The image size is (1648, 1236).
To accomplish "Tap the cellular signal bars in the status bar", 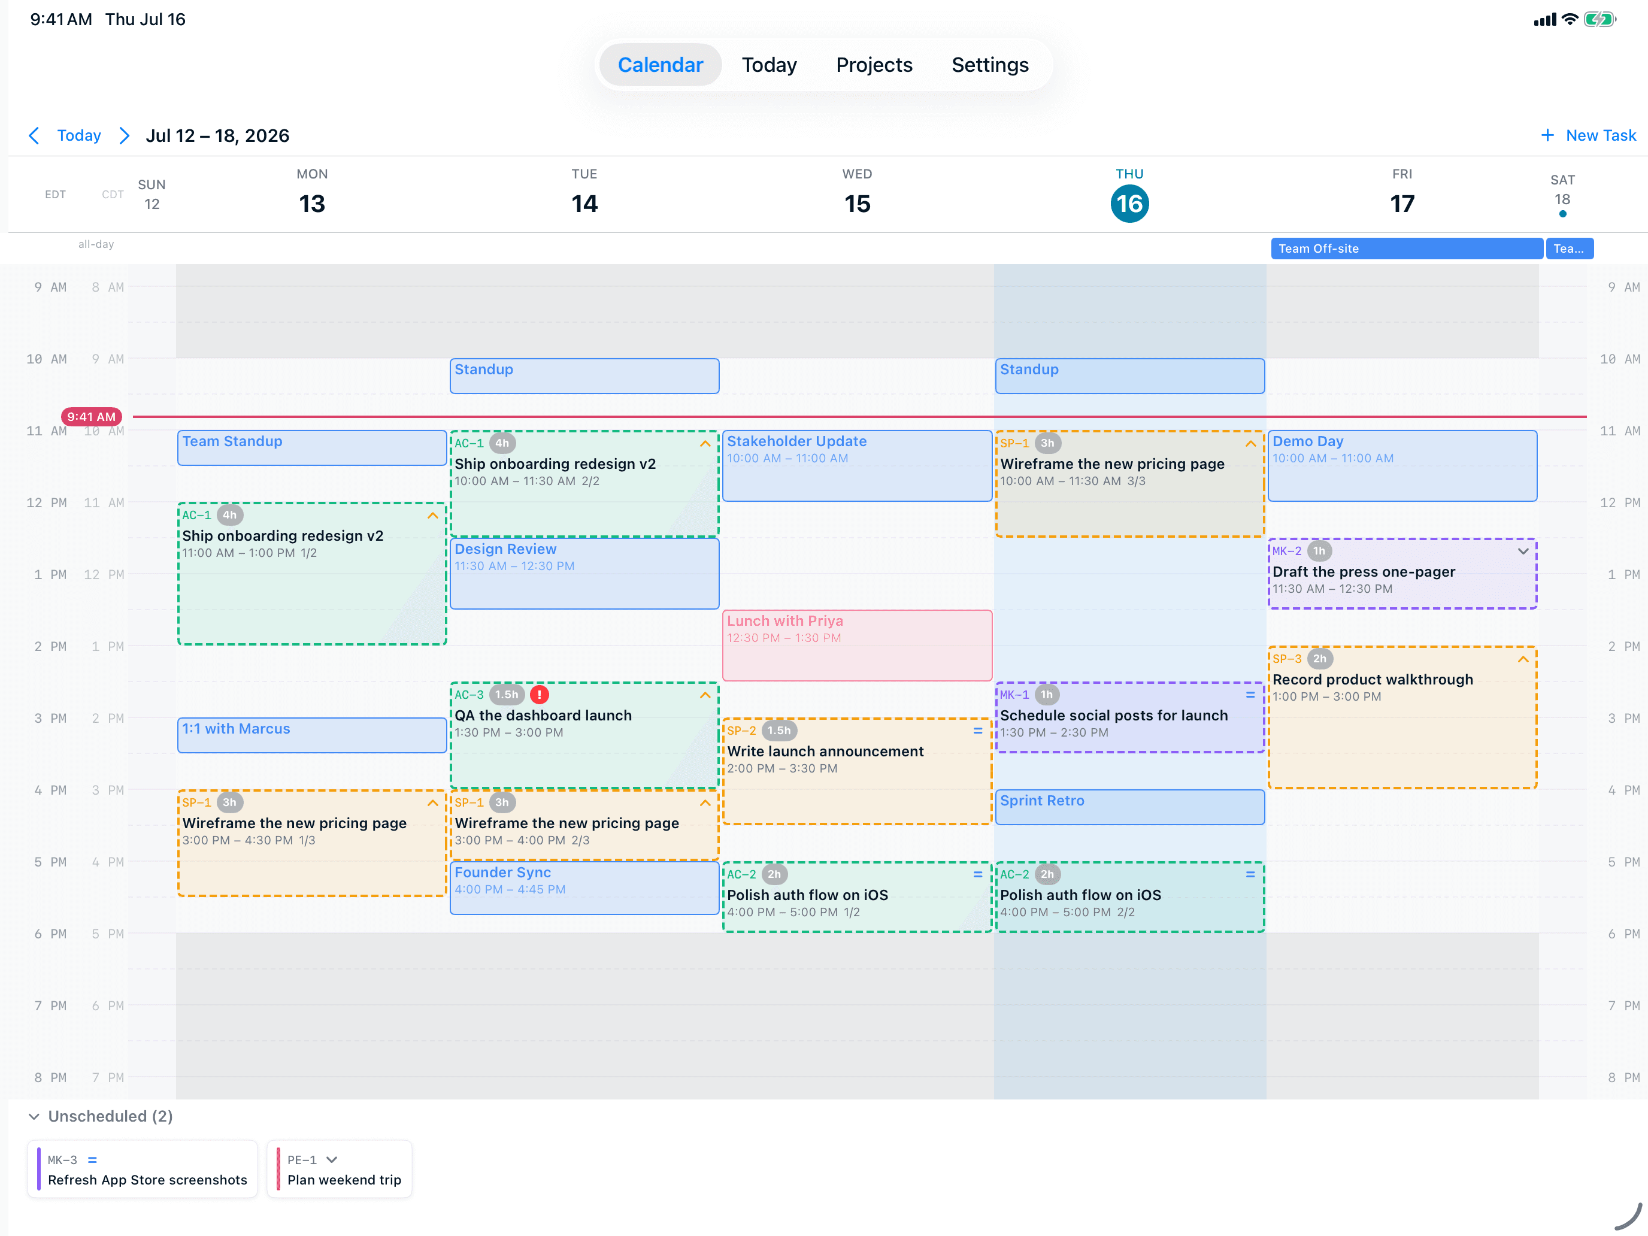I will 1544,19.
